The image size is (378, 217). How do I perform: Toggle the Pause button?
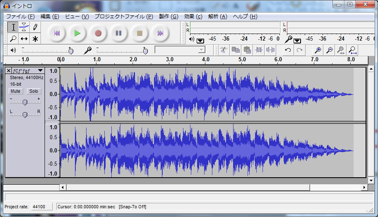[x=118, y=33]
